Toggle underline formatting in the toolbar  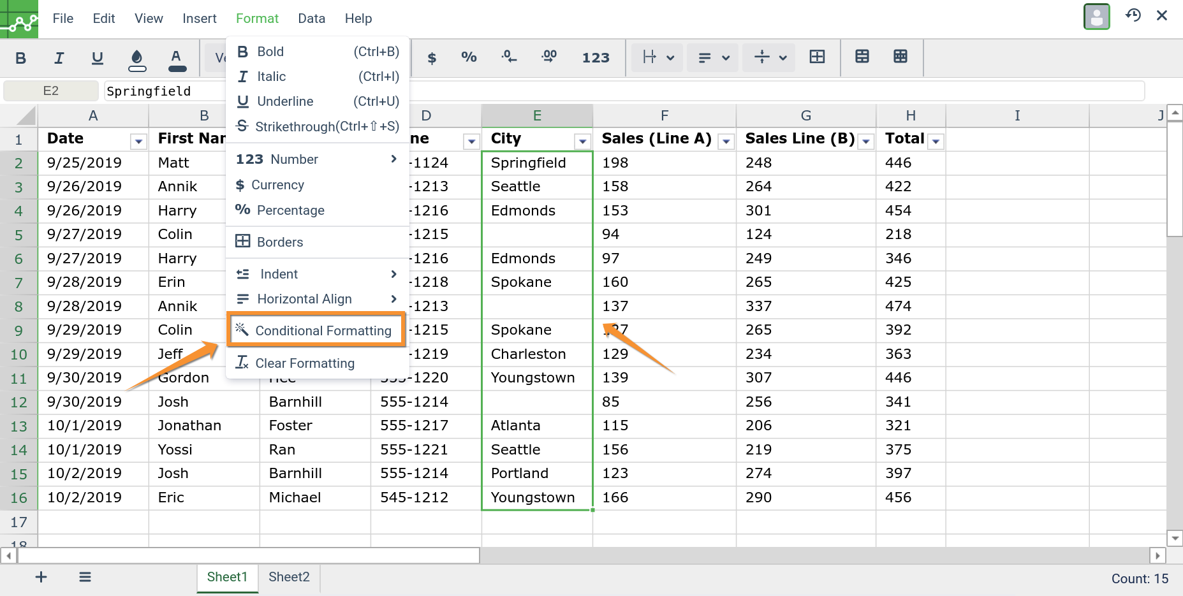click(x=97, y=58)
